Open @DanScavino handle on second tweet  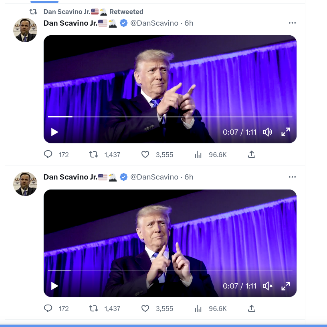pyautogui.click(x=154, y=177)
